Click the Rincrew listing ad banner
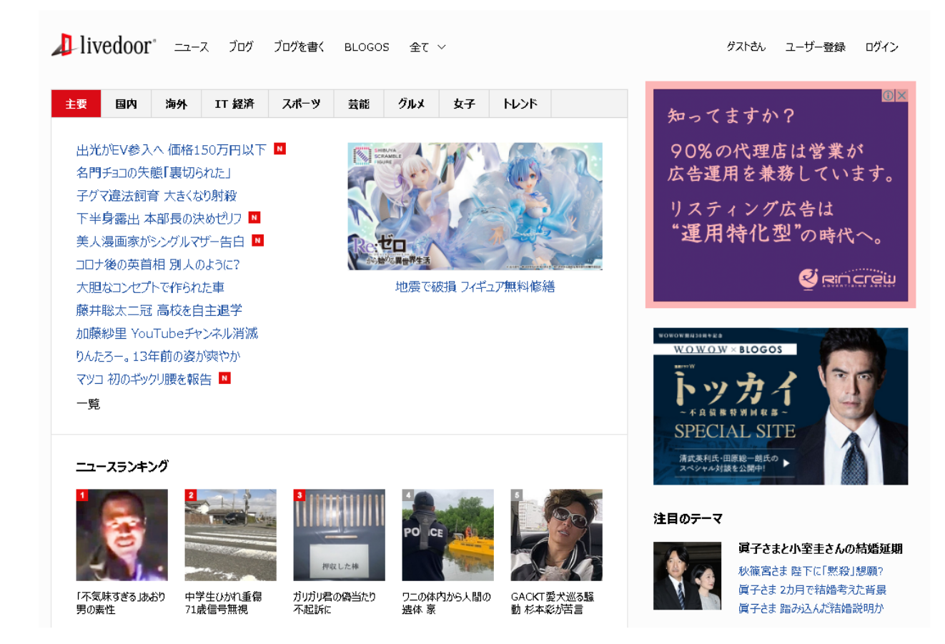The image size is (945, 644). point(781,195)
